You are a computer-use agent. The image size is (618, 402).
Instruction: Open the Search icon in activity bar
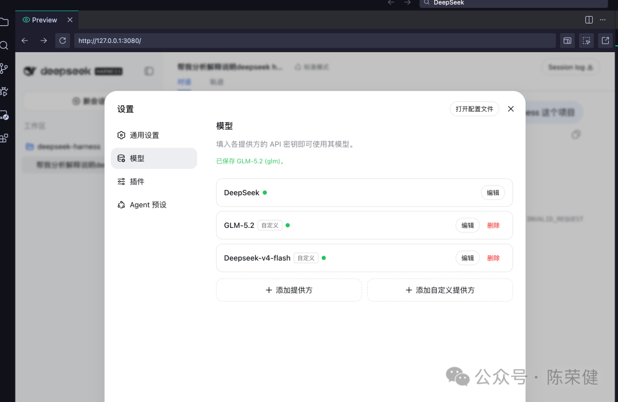coord(4,45)
